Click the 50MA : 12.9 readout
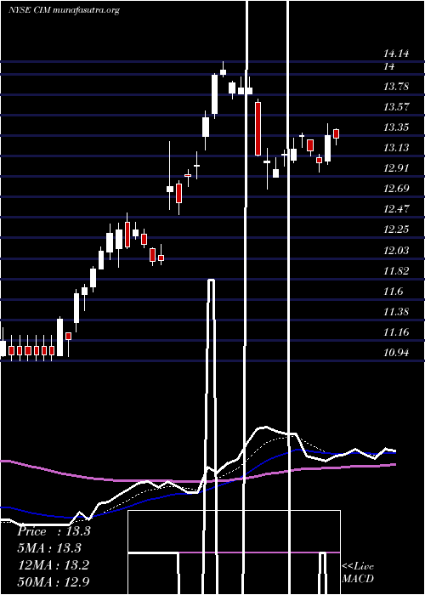This screenshot has height=595, width=425. coord(54,581)
